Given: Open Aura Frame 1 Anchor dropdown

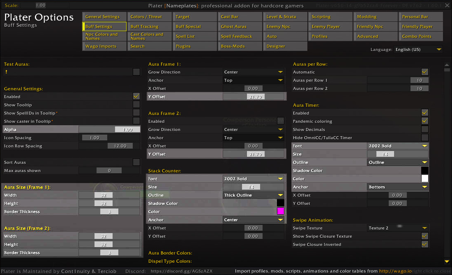Looking at the screenshot, I should (254, 80).
